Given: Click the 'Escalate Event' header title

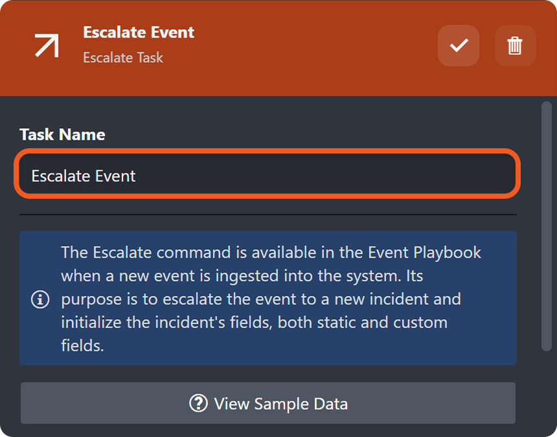Looking at the screenshot, I should pyautogui.click(x=139, y=32).
